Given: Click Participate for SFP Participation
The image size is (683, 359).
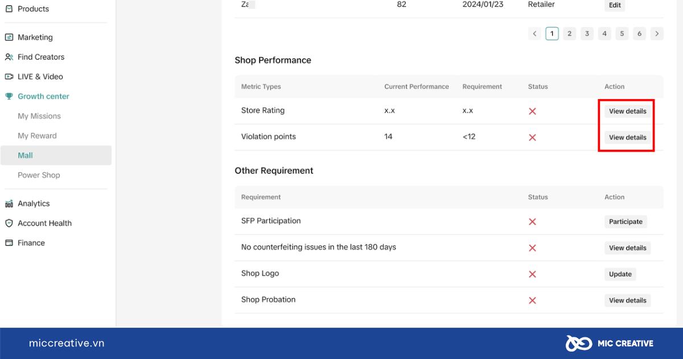Looking at the screenshot, I should (626, 222).
